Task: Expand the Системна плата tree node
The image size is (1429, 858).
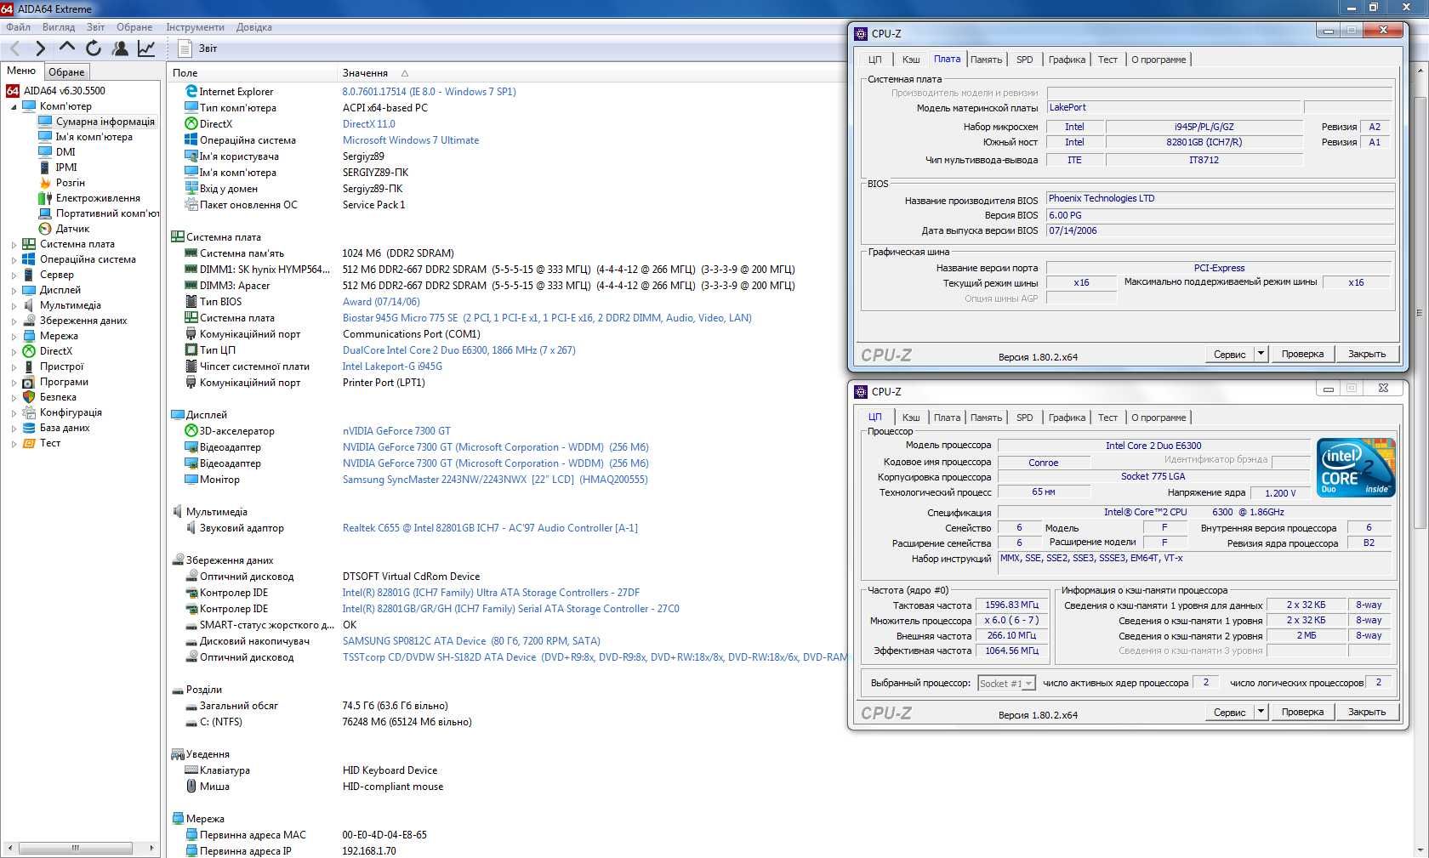Action: click(14, 245)
